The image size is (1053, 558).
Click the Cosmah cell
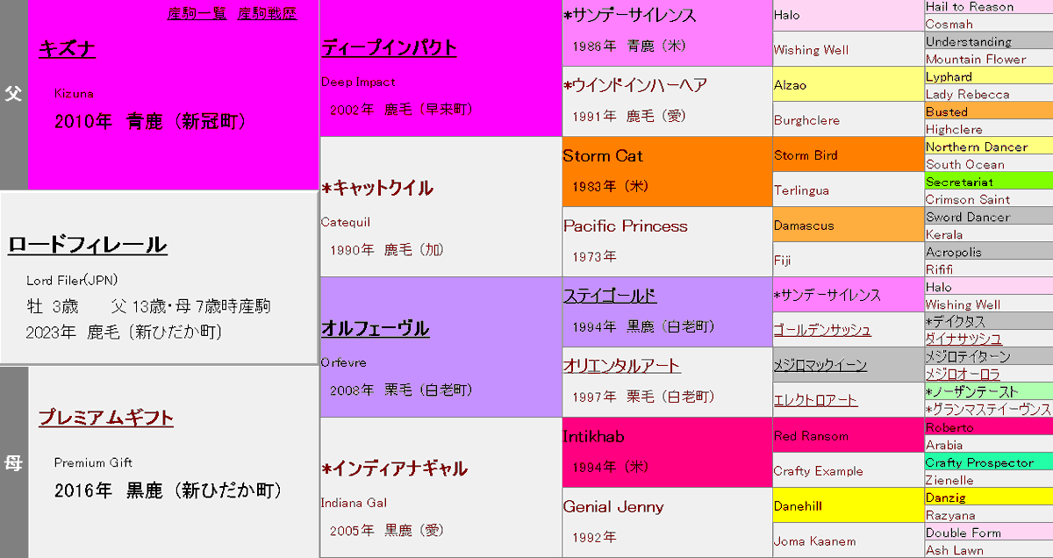[989, 24]
